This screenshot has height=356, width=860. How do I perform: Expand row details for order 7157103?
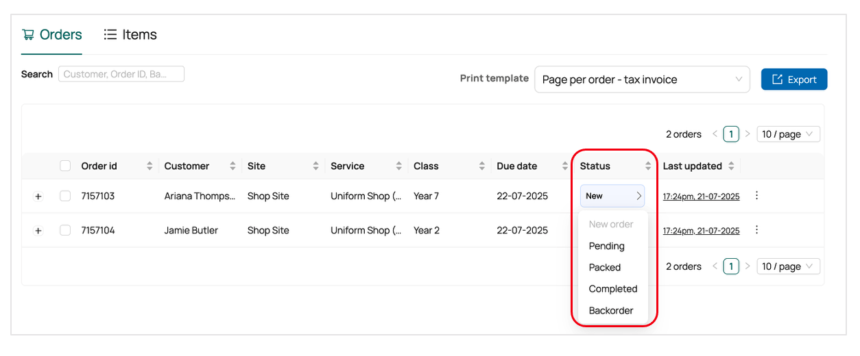pyautogui.click(x=38, y=196)
